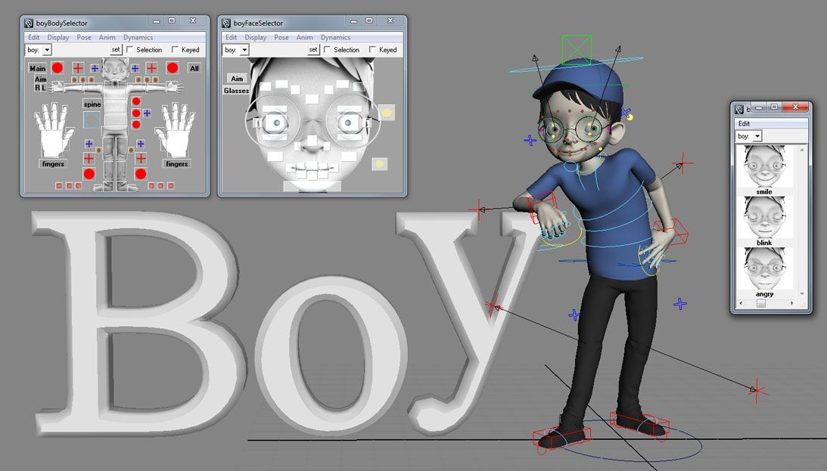The height and width of the screenshot is (471, 827).
Task: Enable Selection checkbox in boyBodySelector
Action: coord(129,50)
